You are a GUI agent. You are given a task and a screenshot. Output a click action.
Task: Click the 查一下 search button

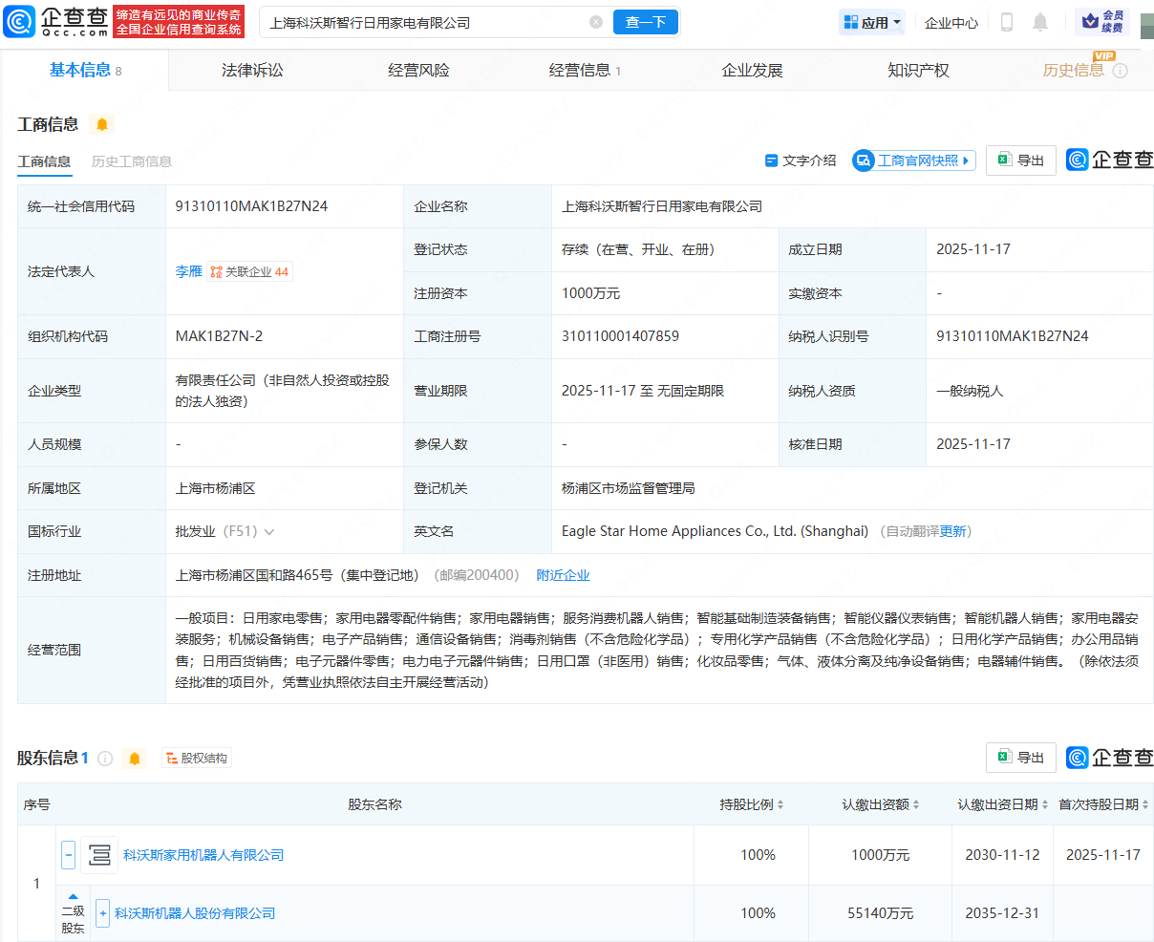(645, 22)
